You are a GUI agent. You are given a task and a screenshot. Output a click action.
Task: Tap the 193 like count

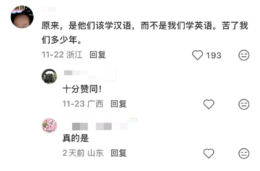214,55
